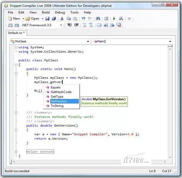Click the Find binoculars icon
This screenshot has width=182, height=178.
tap(98, 19)
